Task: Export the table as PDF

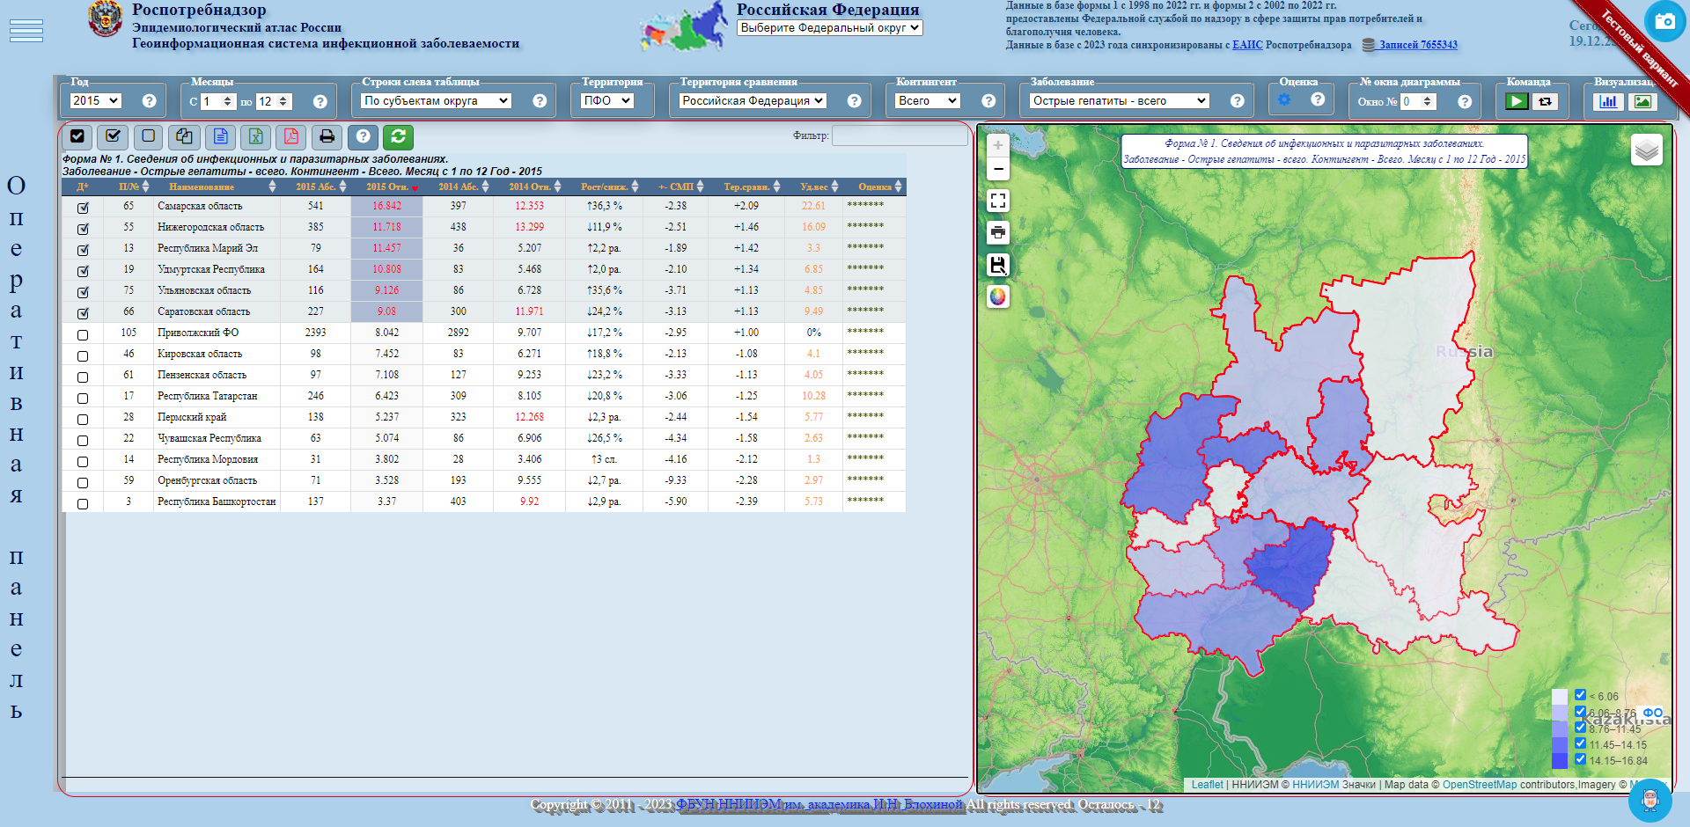Action: [290, 136]
